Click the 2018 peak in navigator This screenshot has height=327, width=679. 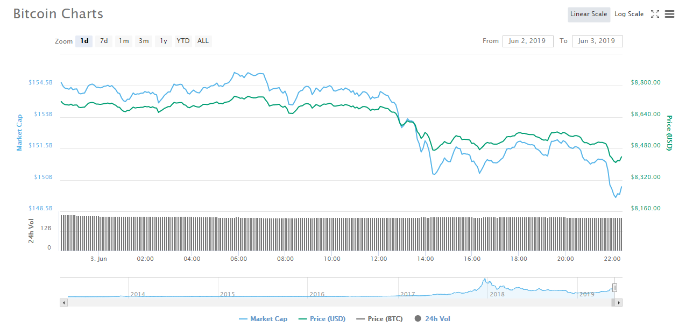click(x=484, y=280)
